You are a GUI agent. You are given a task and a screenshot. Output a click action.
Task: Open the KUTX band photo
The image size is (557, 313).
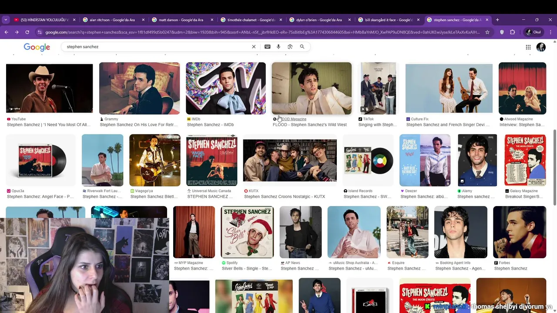coord(290,160)
